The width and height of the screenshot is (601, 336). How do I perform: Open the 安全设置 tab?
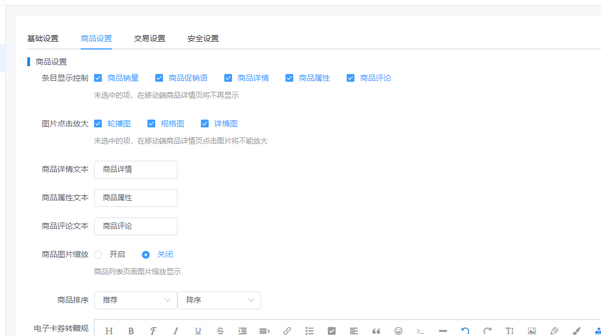pos(203,38)
